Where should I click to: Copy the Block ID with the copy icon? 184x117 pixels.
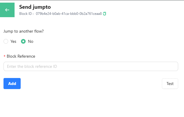[x=105, y=14]
